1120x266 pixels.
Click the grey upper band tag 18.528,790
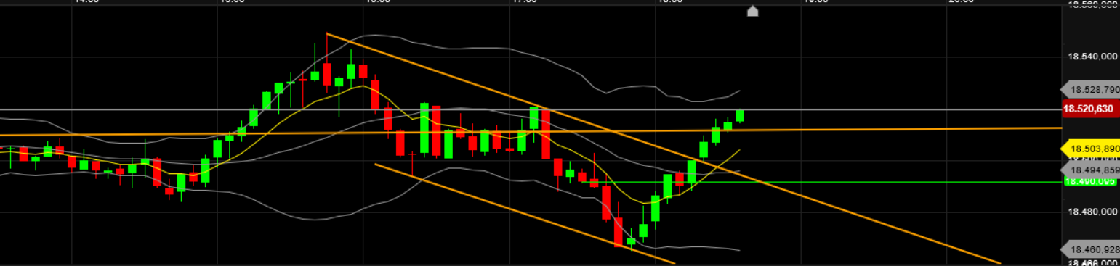coord(1091,90)
